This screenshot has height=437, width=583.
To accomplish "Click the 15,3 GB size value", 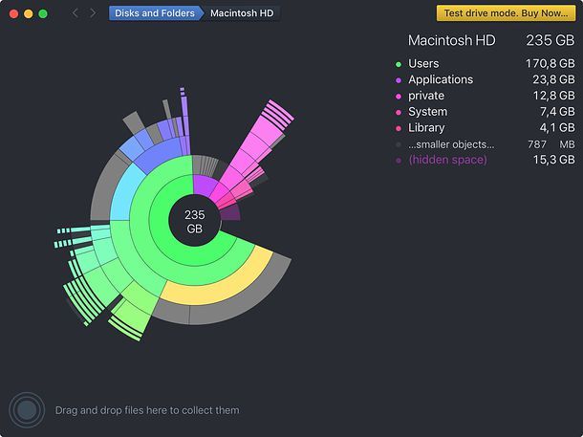I will pos(553,160).
